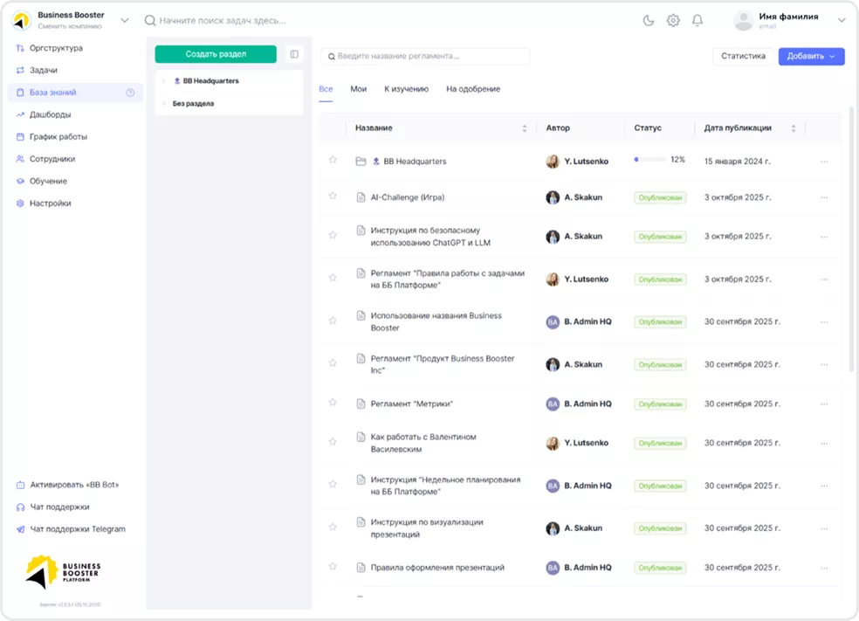Click document icon of Регламент Метрики row
Screen dimensions: 859x621
point(361,404)
